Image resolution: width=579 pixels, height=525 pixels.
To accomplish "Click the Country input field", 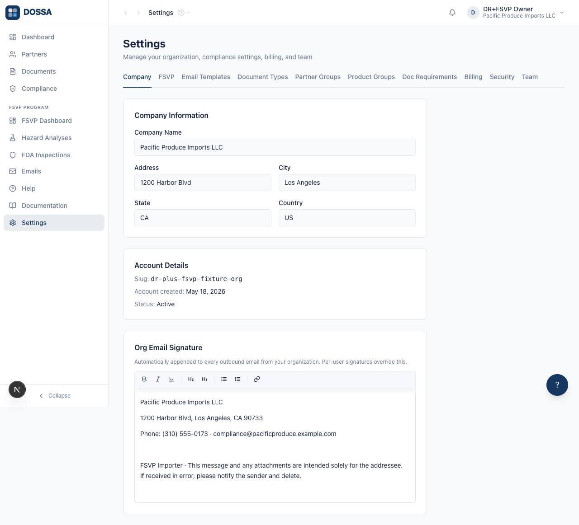I will (347, 218).
